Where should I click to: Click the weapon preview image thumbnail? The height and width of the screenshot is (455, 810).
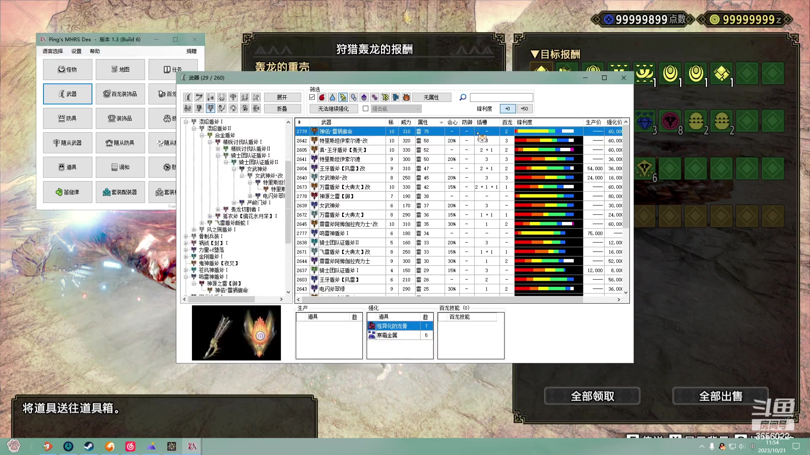236,333
